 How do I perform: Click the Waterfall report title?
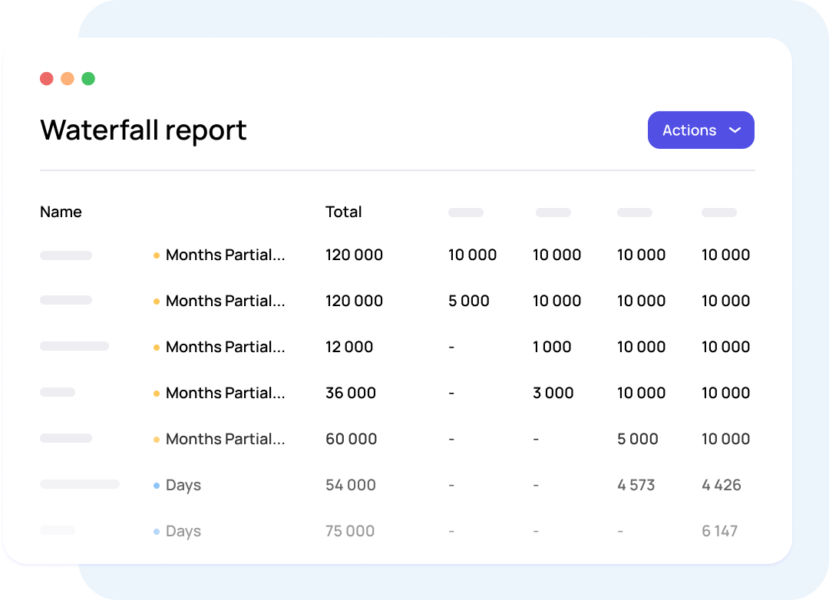click(143, 130)
